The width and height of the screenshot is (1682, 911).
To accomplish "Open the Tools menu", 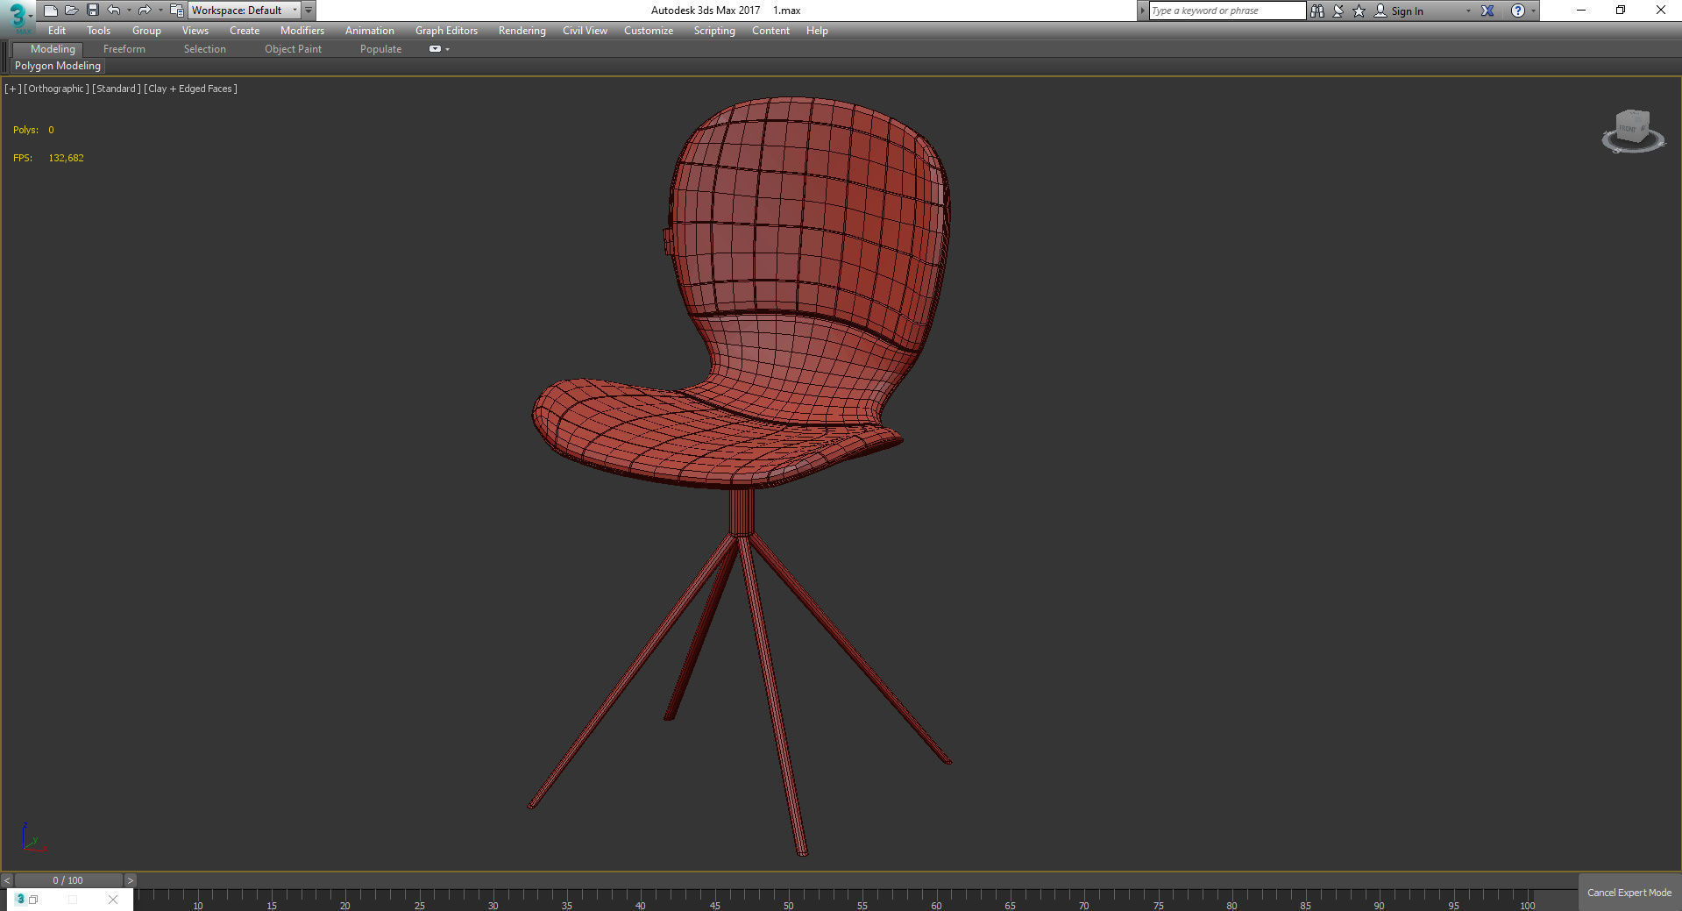I will pos(98,31).
